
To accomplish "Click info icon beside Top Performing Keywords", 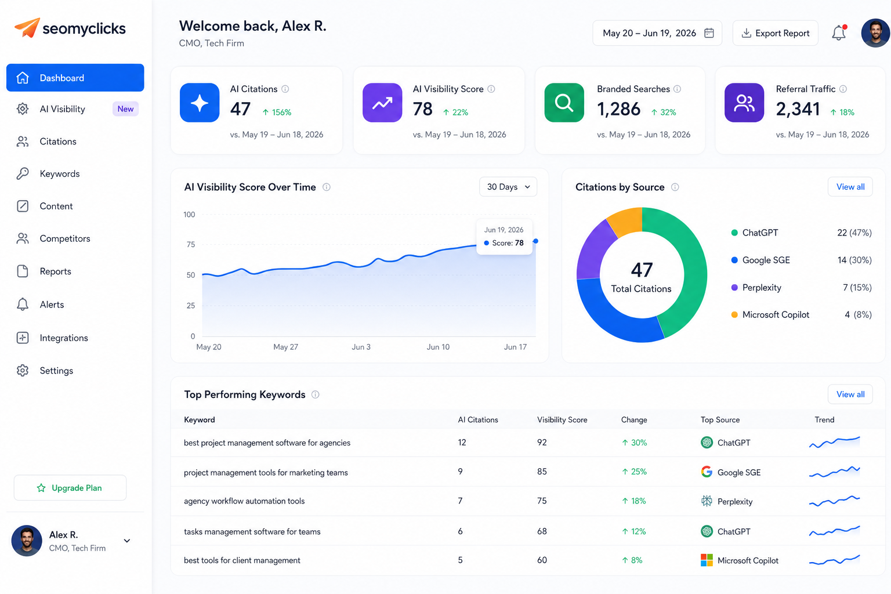I will (x=316, y=394).
